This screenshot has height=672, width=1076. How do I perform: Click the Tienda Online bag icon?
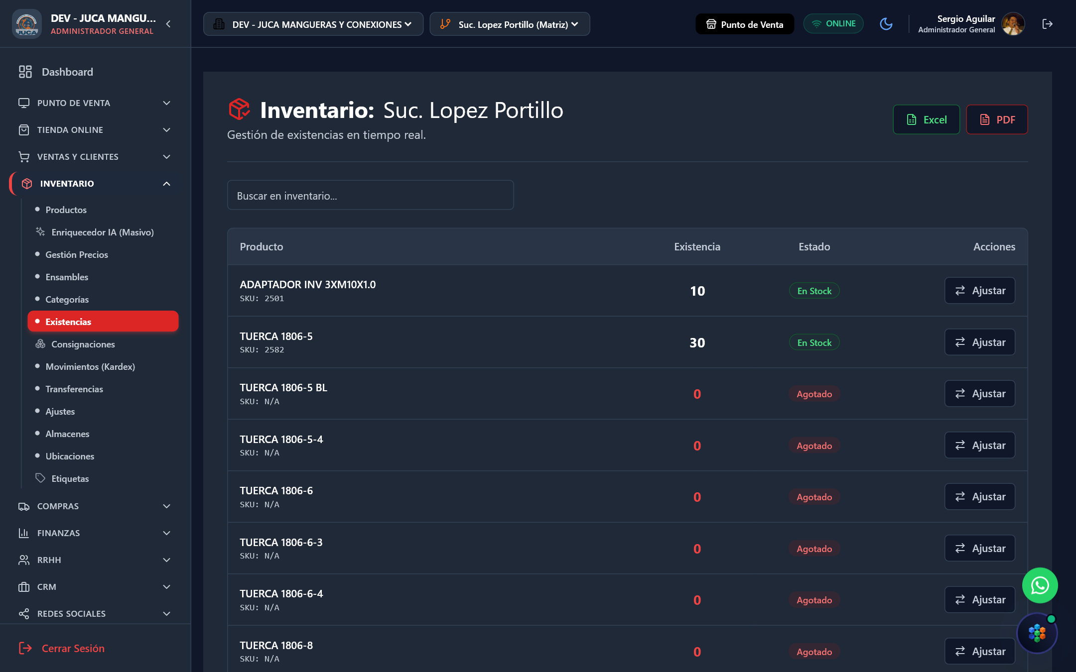click(24, 130)
